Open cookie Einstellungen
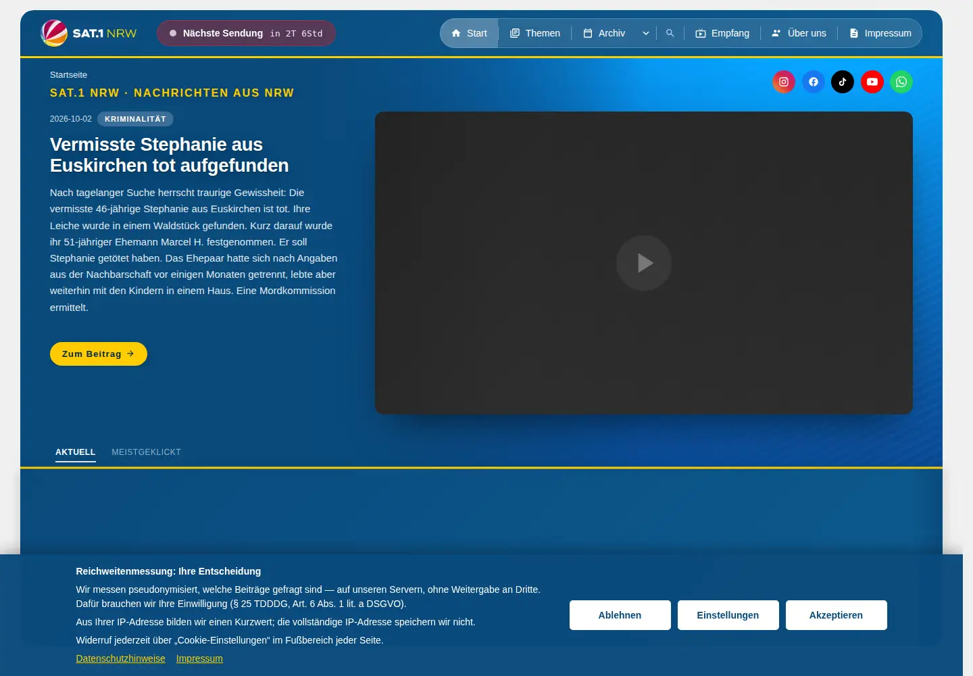 [728, 615]
